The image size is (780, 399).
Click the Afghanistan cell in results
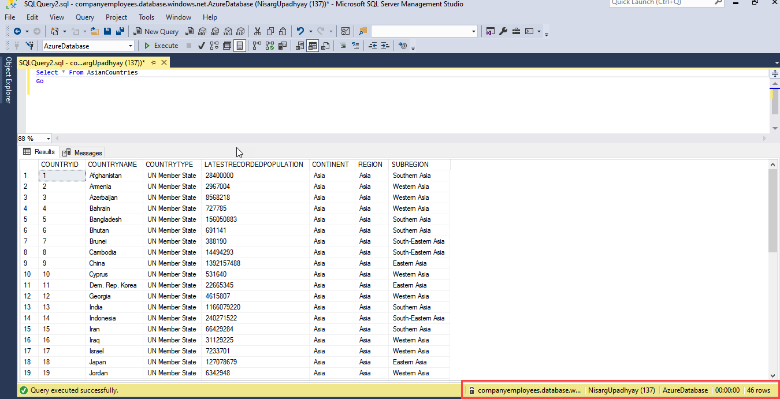point(105,176)
